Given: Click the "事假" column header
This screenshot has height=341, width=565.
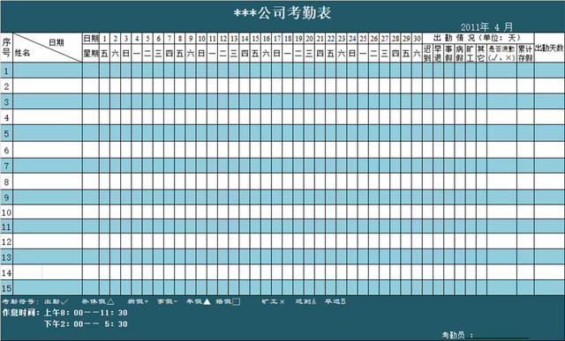Looking at the screenshot, I should (449, 53).
